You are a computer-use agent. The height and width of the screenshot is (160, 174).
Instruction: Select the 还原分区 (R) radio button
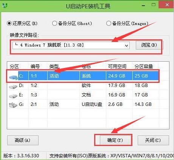(x=9, y=23)
